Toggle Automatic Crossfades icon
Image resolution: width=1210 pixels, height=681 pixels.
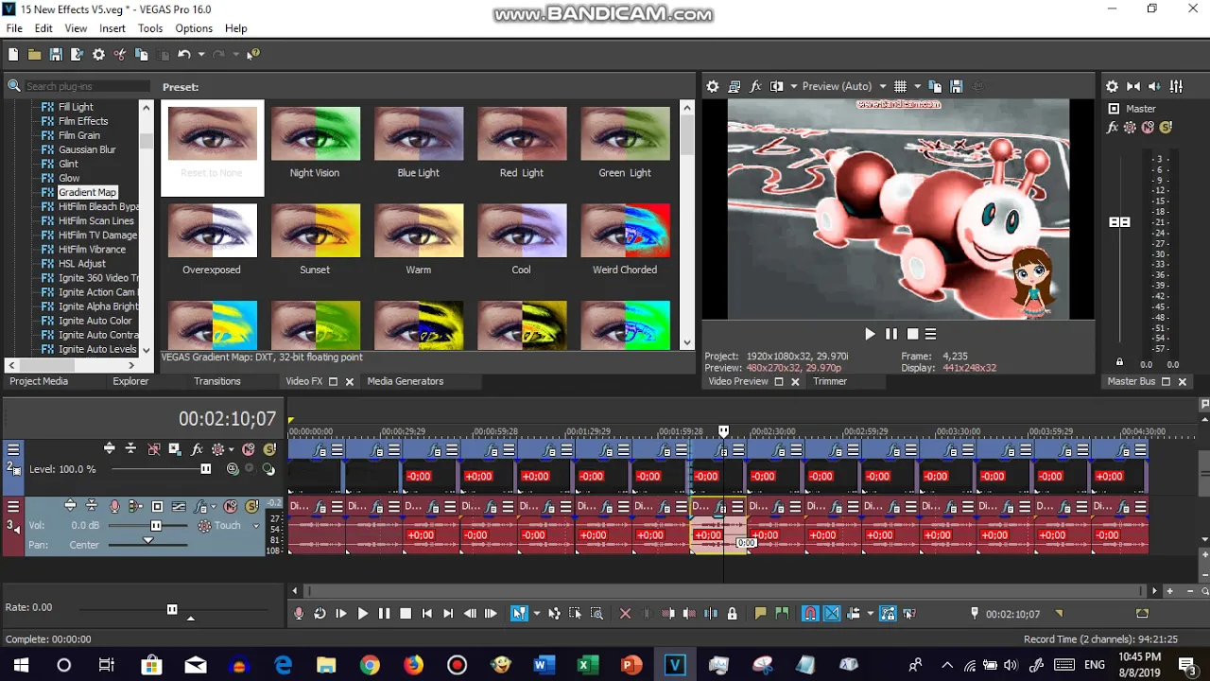pos(832,614)
